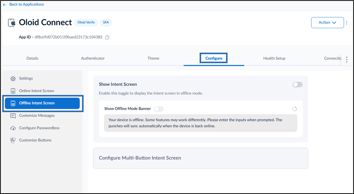Go to the Theme tab

(x=153, y=58)
